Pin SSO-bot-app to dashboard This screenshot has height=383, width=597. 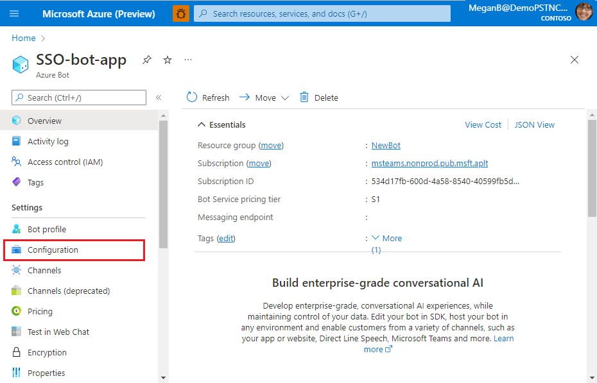point(147,60)
